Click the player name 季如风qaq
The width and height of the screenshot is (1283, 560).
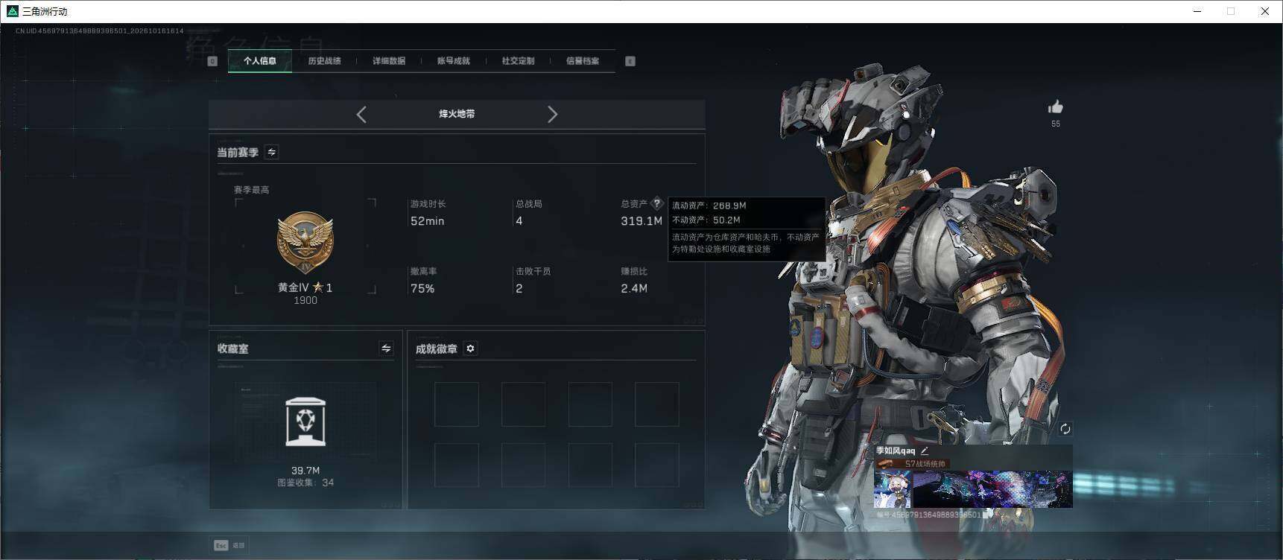[x=896, y=451]
